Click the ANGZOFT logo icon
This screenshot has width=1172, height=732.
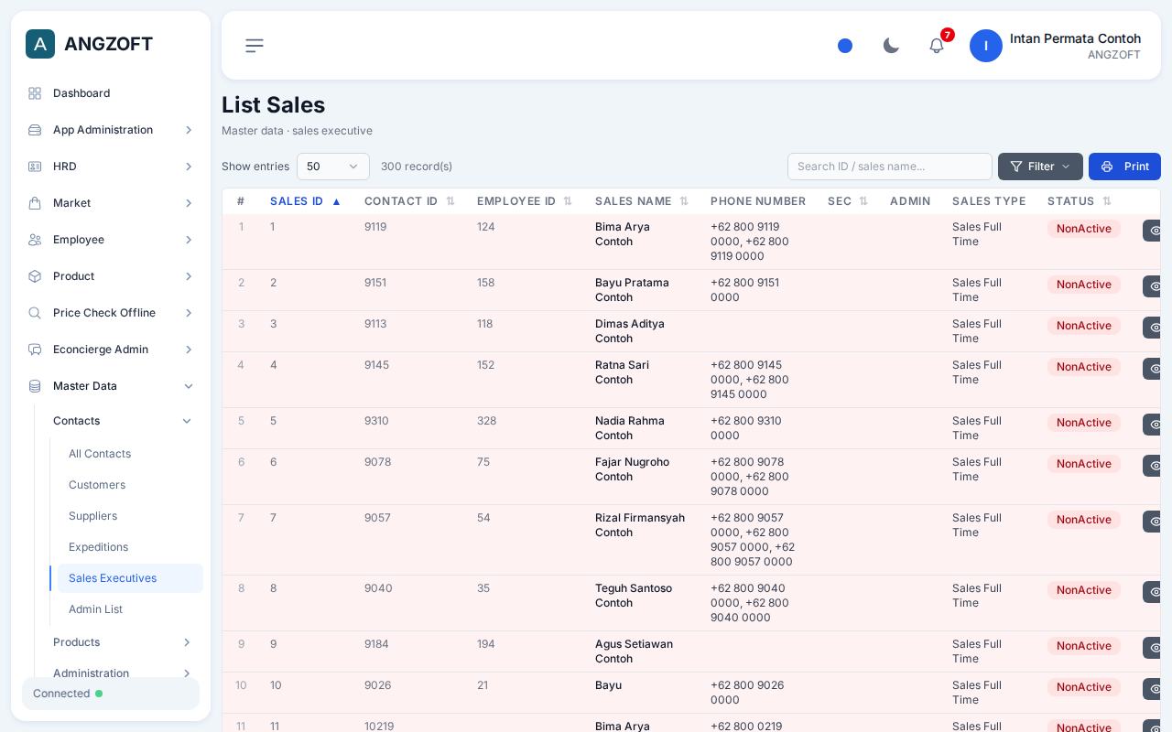coord(40,44)
